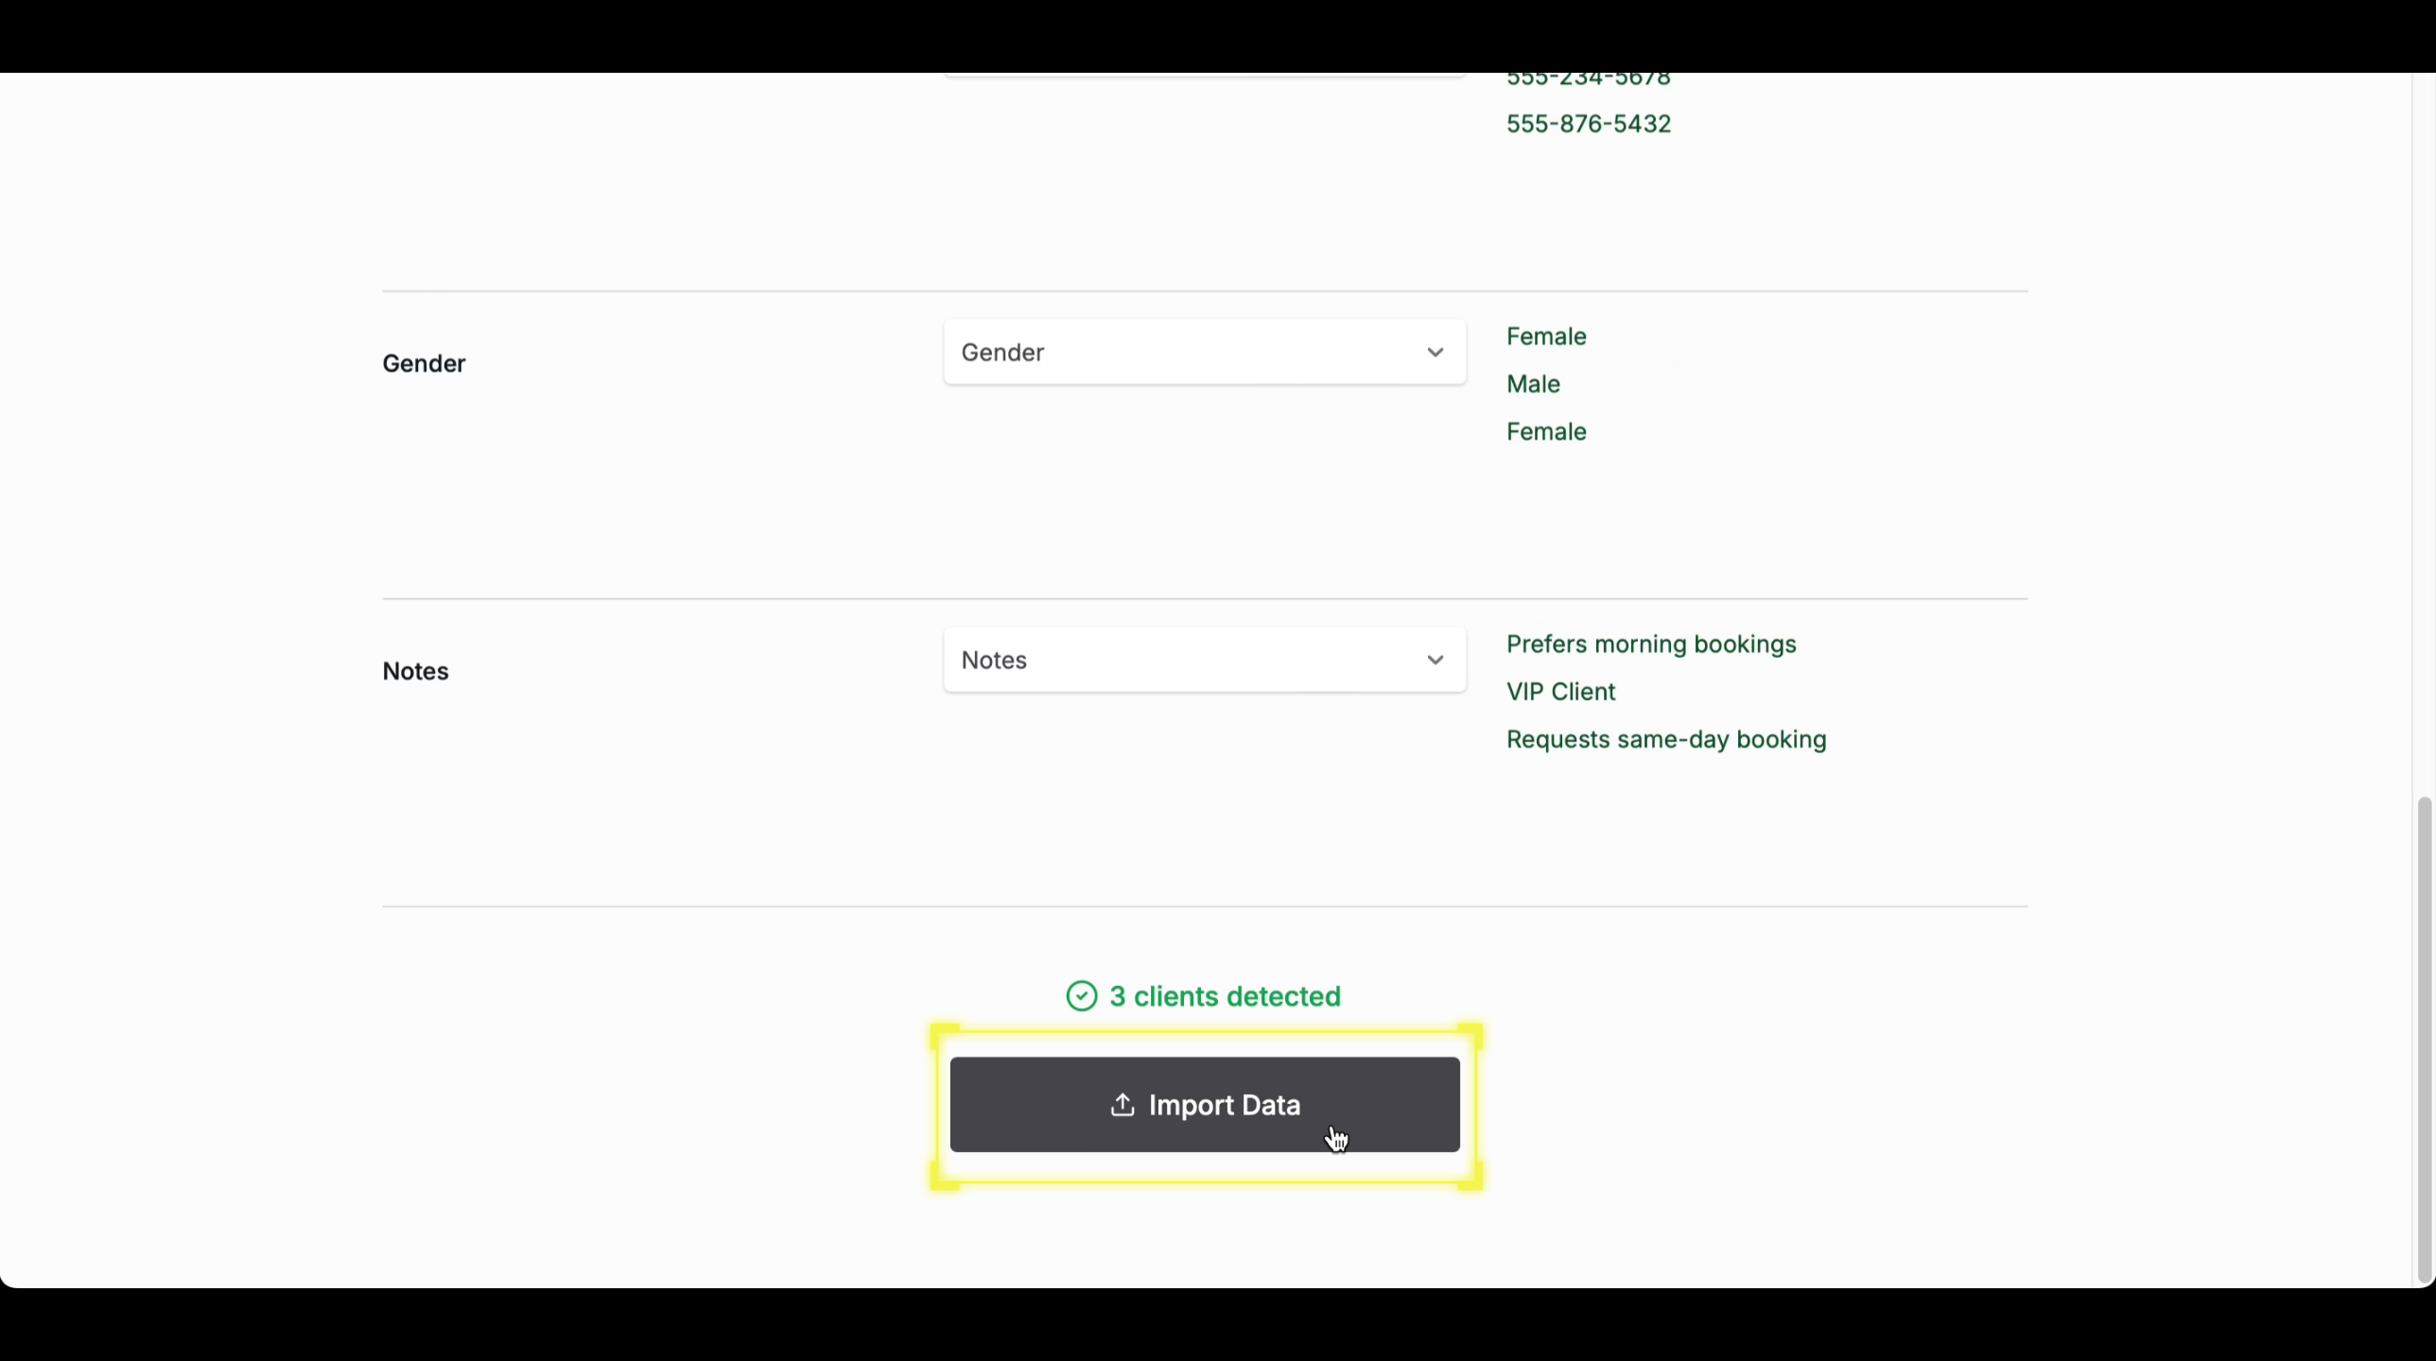2436x1361 pixels.
Task: Click inside the highlighted Import Data area
Action: pyautogui.click(x=1203, y=1105)
